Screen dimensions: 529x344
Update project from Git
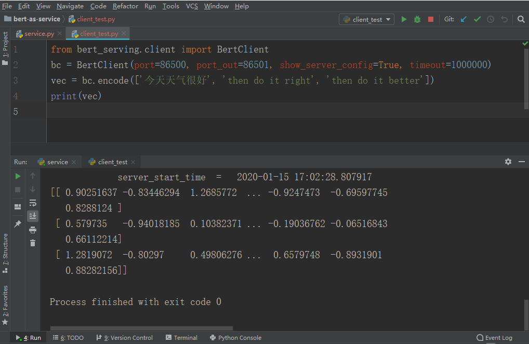coord(463,18)
